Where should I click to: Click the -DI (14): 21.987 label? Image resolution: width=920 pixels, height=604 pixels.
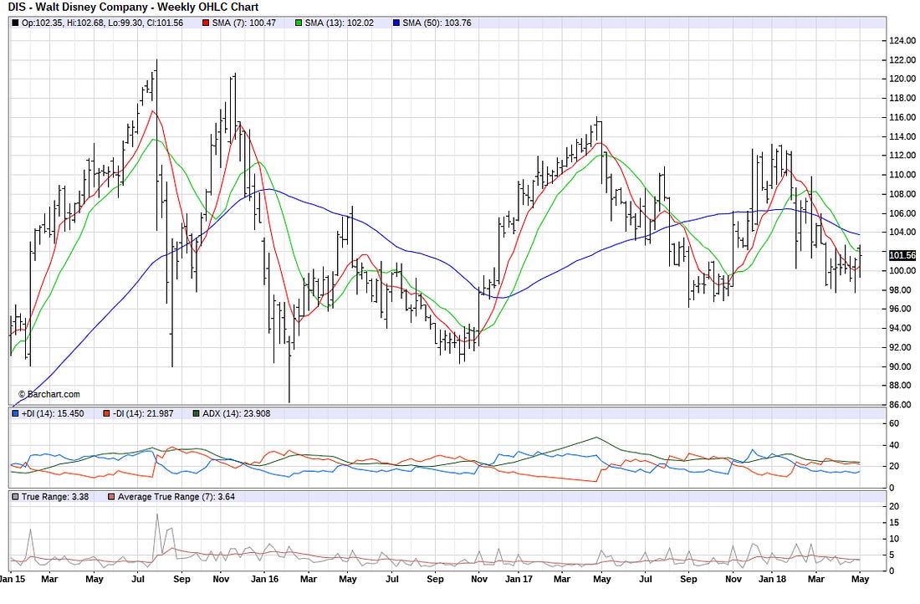[x=143, y=414]
